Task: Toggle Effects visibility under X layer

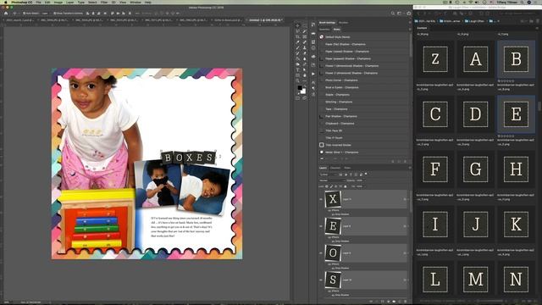Action: 329,210
